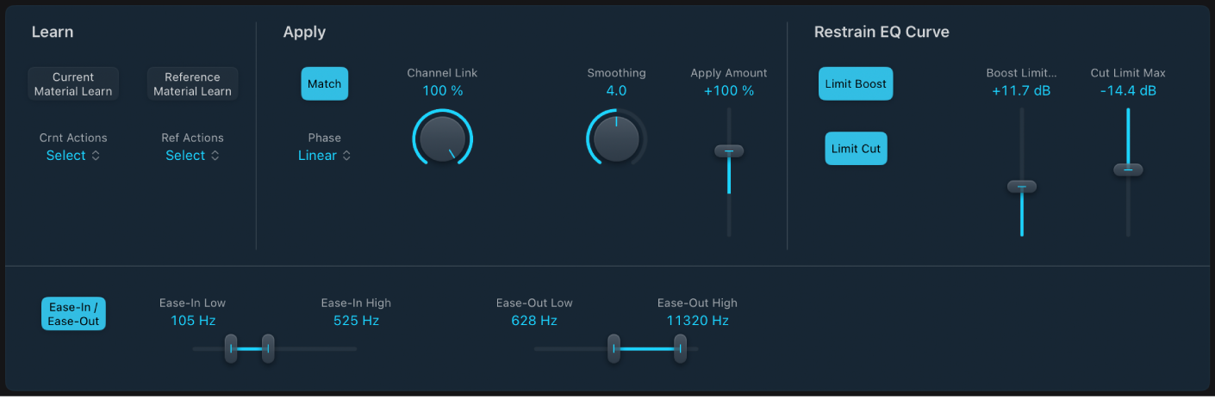Open the Crnt Actions Select menu
This screenshot has height=399, width=1215.
73,156
